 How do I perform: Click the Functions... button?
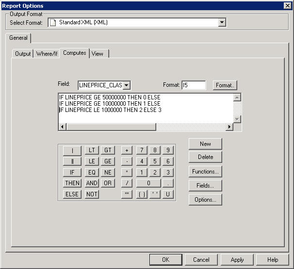(206, 172)
